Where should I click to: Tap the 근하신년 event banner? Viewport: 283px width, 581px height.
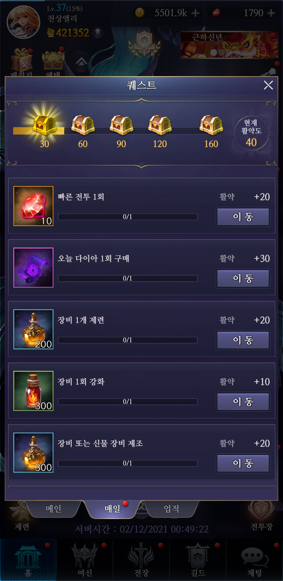[x=229, y=45]
